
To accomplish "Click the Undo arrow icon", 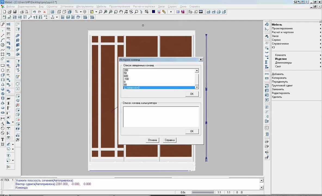I will coord(34,12).
